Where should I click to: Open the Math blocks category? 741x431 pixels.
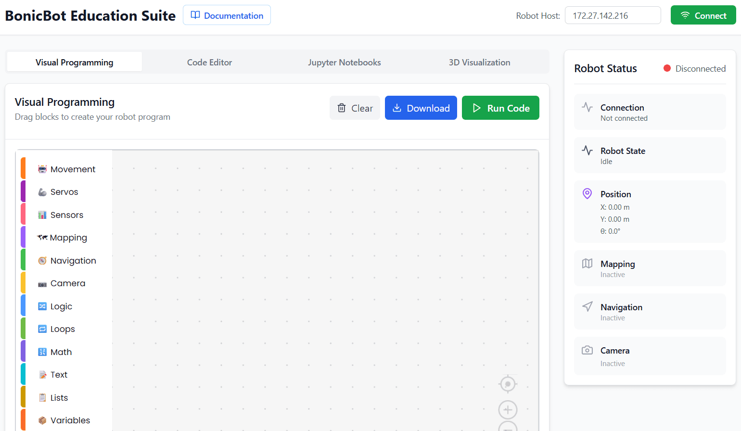pyautogui.click(x=61, y=352)
